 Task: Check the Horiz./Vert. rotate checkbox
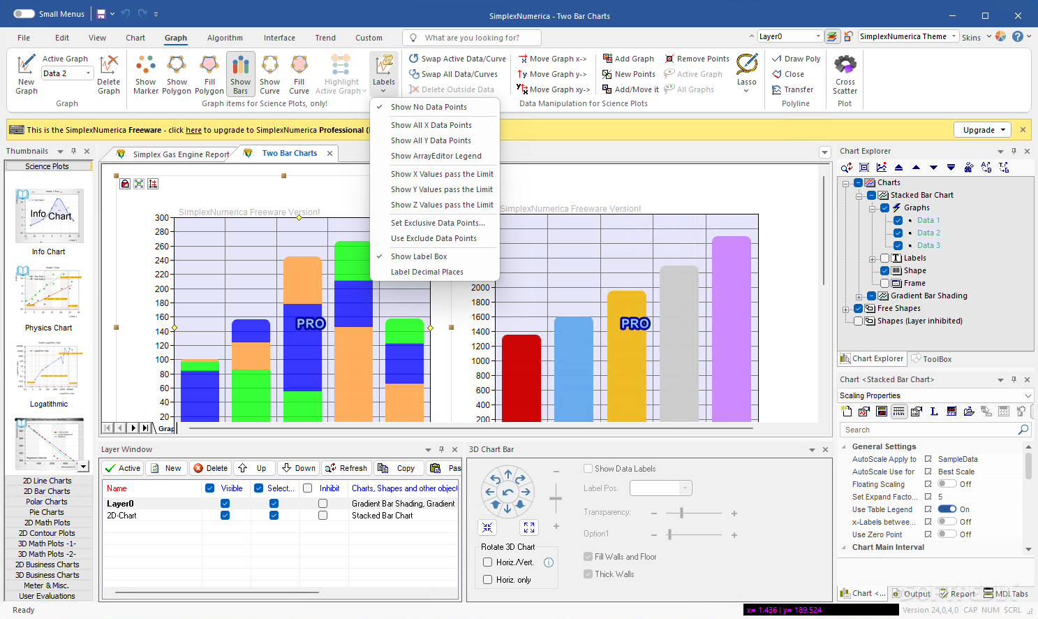(488, 562)
